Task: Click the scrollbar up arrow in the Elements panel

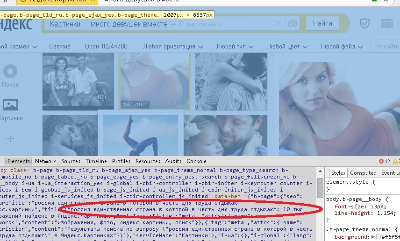Action: coord(320,171)
